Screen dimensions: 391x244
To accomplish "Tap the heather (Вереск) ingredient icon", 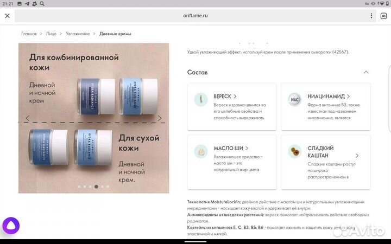I will (x=201, y=99).
